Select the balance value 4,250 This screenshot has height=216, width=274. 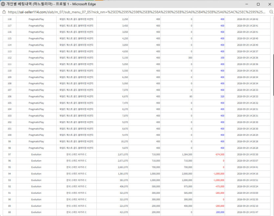coord(125,38)
